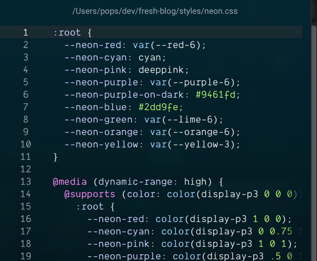This screenshot has height=261, width=317.
Task: Select line number 19 in the gutter
Action: click(25, 256)
